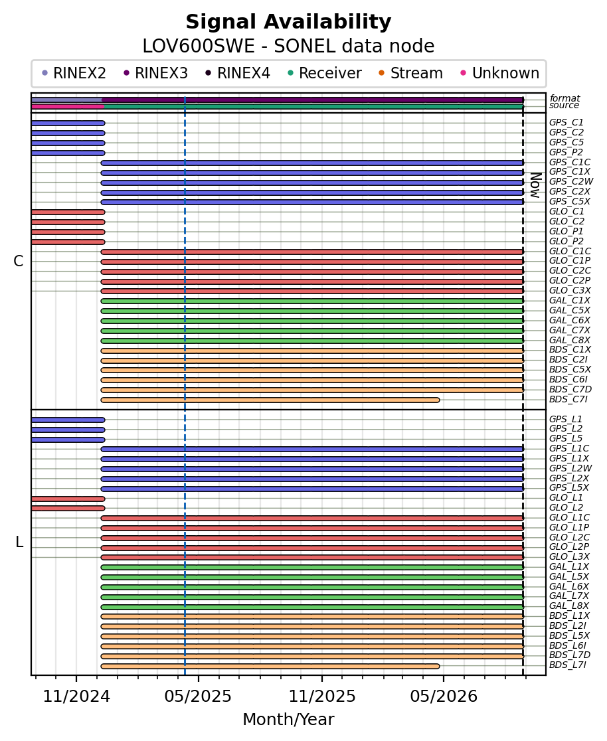The image size is (607, 741).
Task: Select the GPS_L5 row label
Action: click(x=566, y=438)
